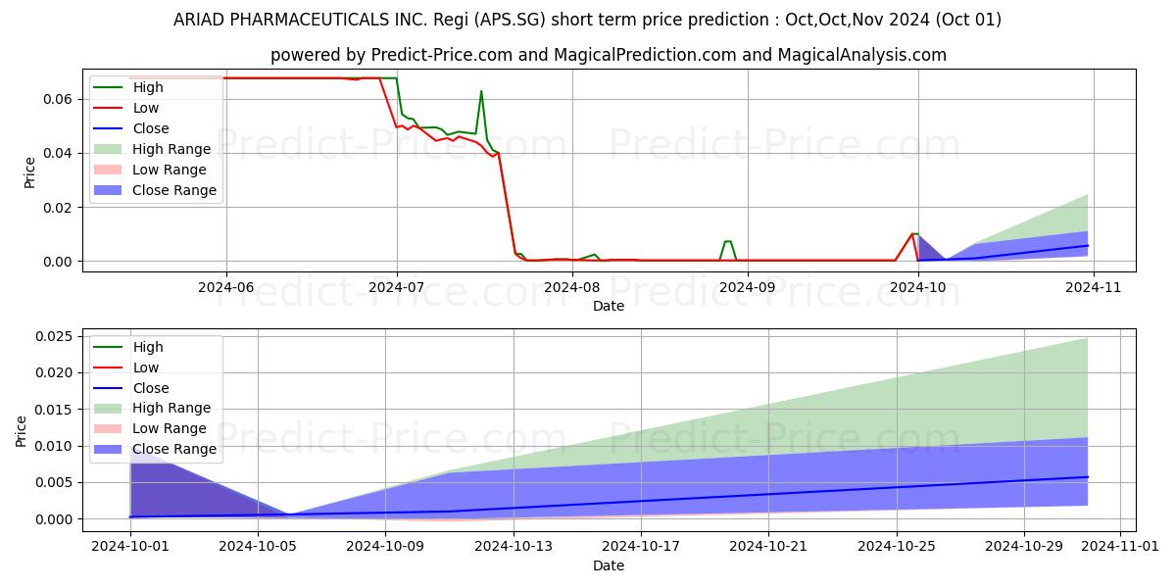Click the 2024-10-13 tick on bottom date axis
Image resolution: width=1176 pixels, height=588 pixels.
click(514, 545)
